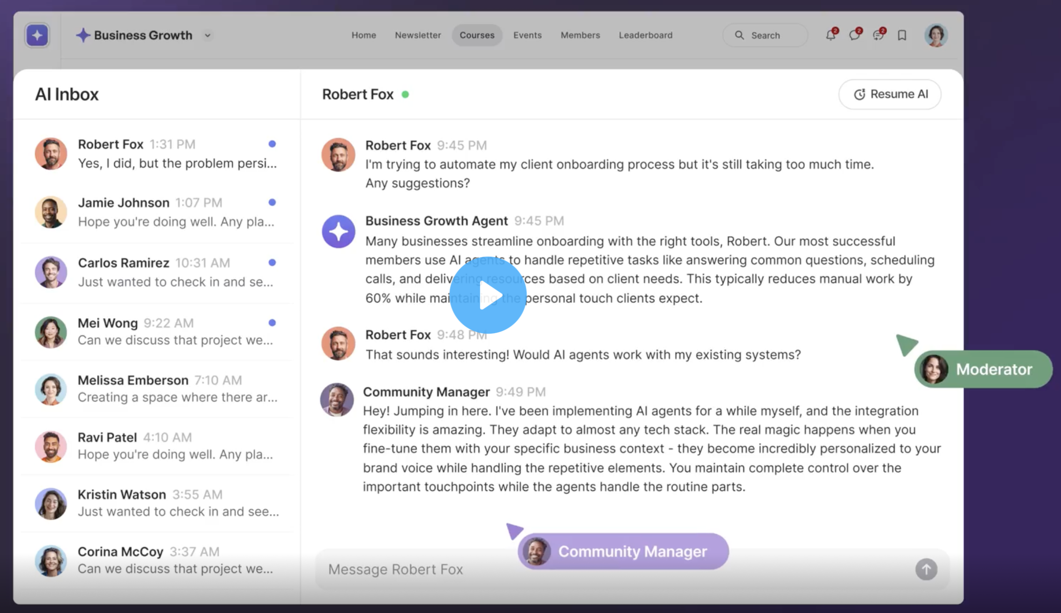Click Robert Fox avatar on 9:48 PM message
Viewport: 1061px width, 613px height.
(338, 343)
